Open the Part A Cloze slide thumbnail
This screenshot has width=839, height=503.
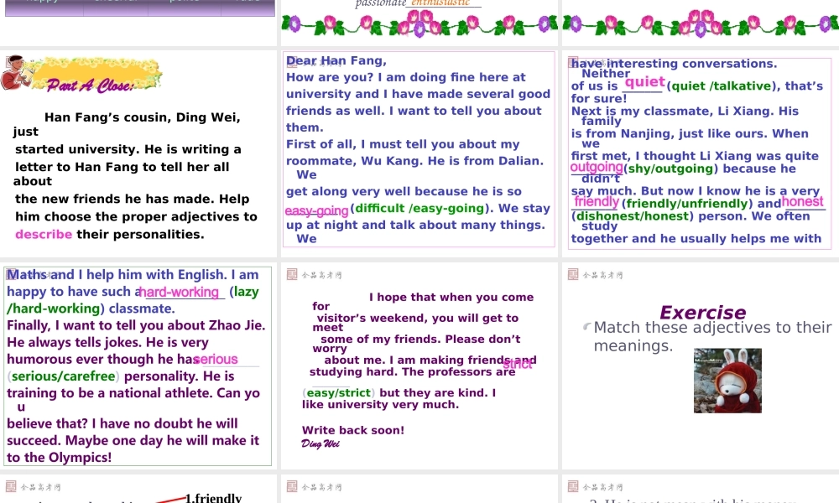(x=138, y=153)
